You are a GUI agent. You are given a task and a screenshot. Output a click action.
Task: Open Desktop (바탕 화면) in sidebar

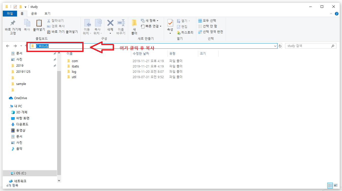(x=23, y=118)
